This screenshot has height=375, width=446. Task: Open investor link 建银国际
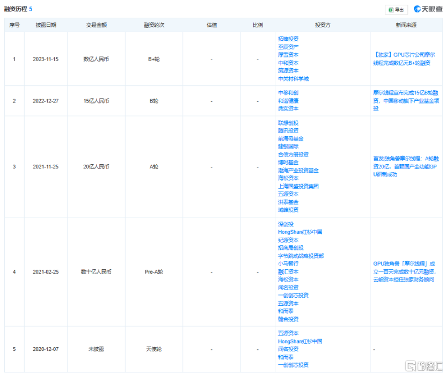coord(288,146)
